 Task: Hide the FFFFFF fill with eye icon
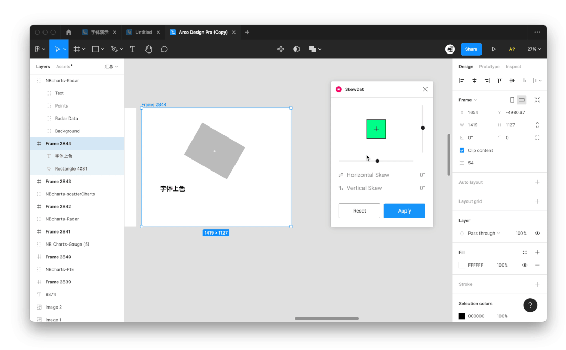tap(525, 266)
